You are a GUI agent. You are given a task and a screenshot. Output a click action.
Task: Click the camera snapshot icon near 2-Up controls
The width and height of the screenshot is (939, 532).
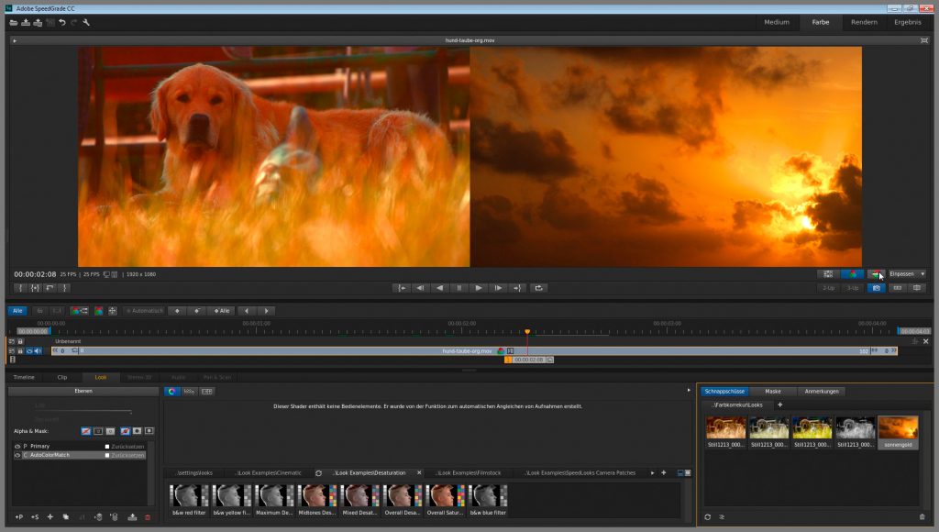[876, 287]
